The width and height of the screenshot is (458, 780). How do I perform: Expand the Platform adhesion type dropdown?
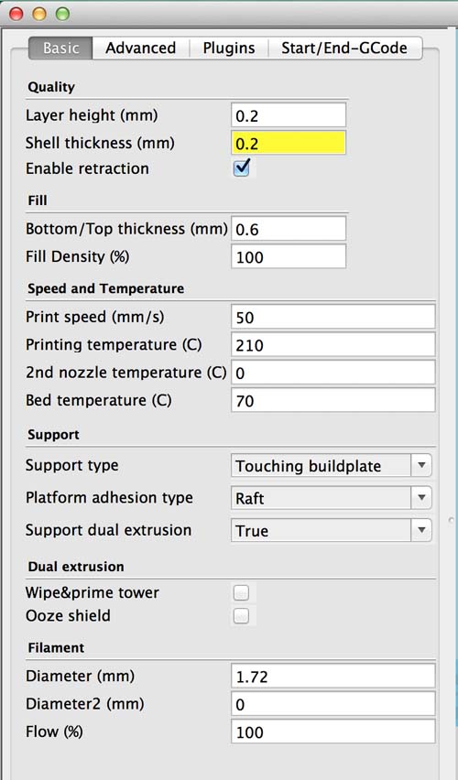coord(332,498)
